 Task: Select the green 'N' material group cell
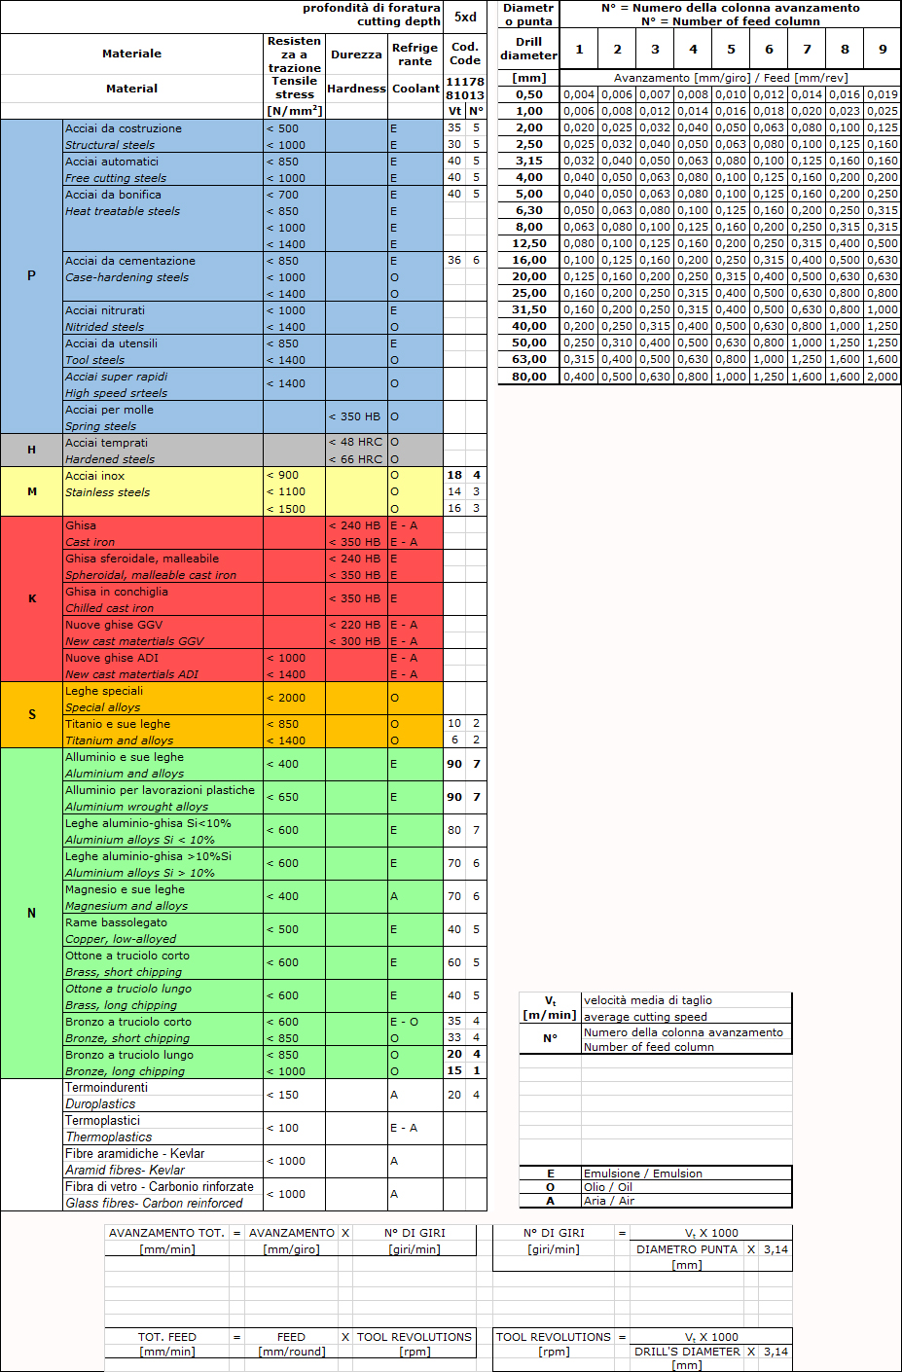[32, 914]
